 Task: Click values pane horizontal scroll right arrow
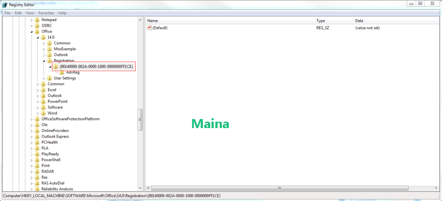coord(437,188)
